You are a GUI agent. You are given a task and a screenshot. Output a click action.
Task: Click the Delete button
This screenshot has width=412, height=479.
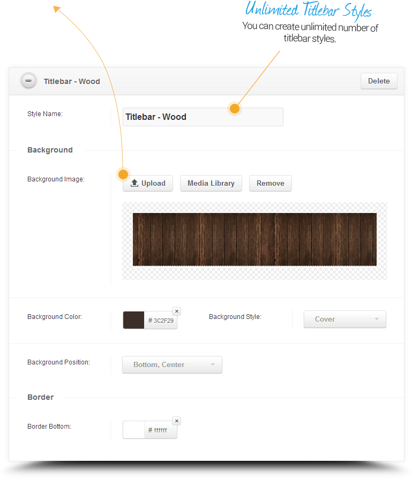click(x=379, y=81)
